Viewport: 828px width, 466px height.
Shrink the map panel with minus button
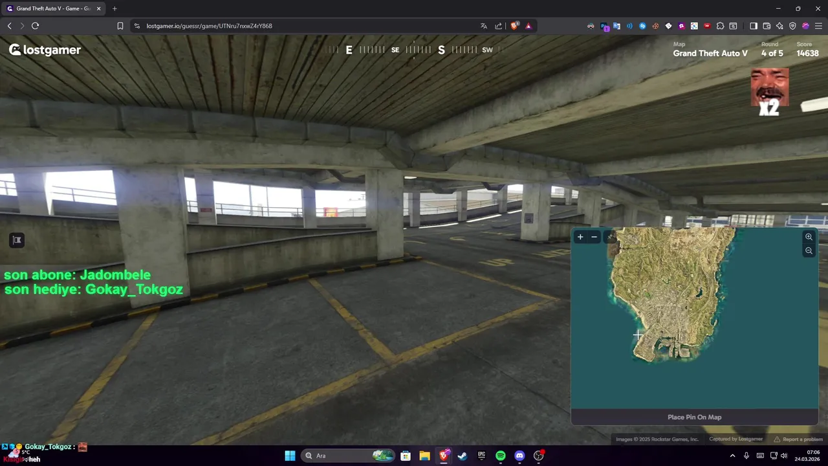click(594, 237)
